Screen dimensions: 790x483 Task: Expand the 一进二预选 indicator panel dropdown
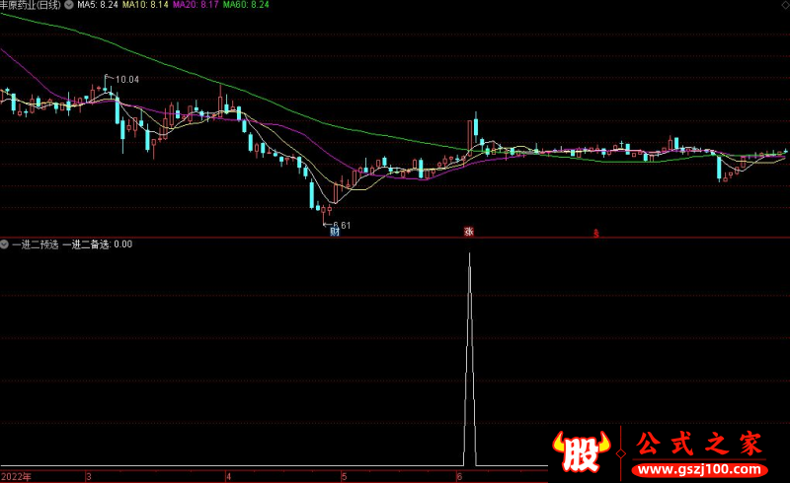[5, 244]
